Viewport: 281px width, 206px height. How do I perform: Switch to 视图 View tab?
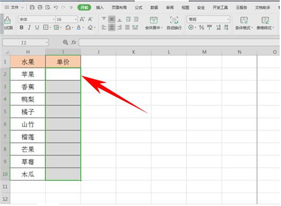(185, 7)
